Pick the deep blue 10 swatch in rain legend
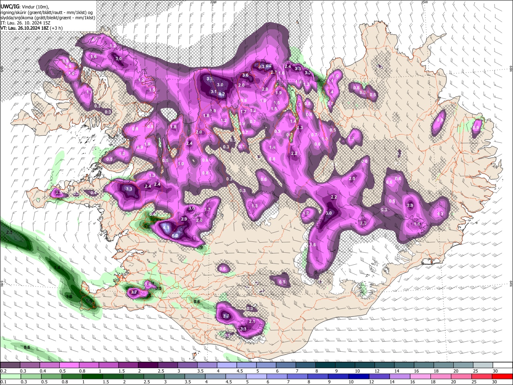This screenshot has height=385, width=513. [x=359, y=377]
